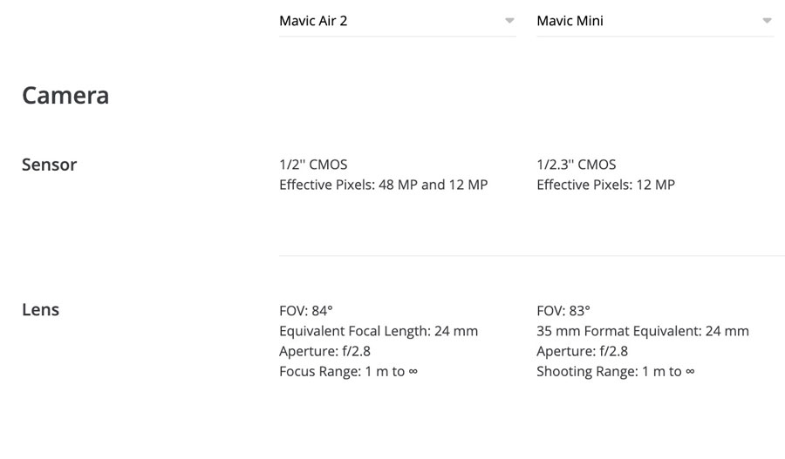Open the Mavic Mini model dropdown
785x459 pixels.
pyautogui.click(x=655, y=21)
